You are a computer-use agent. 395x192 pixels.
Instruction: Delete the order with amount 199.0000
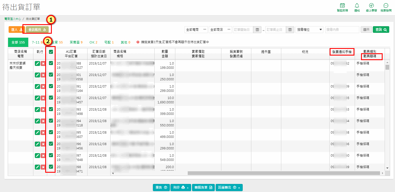43,63
